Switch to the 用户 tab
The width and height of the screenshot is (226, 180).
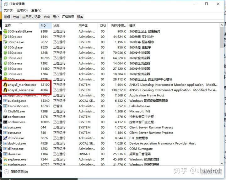[56, 17]
